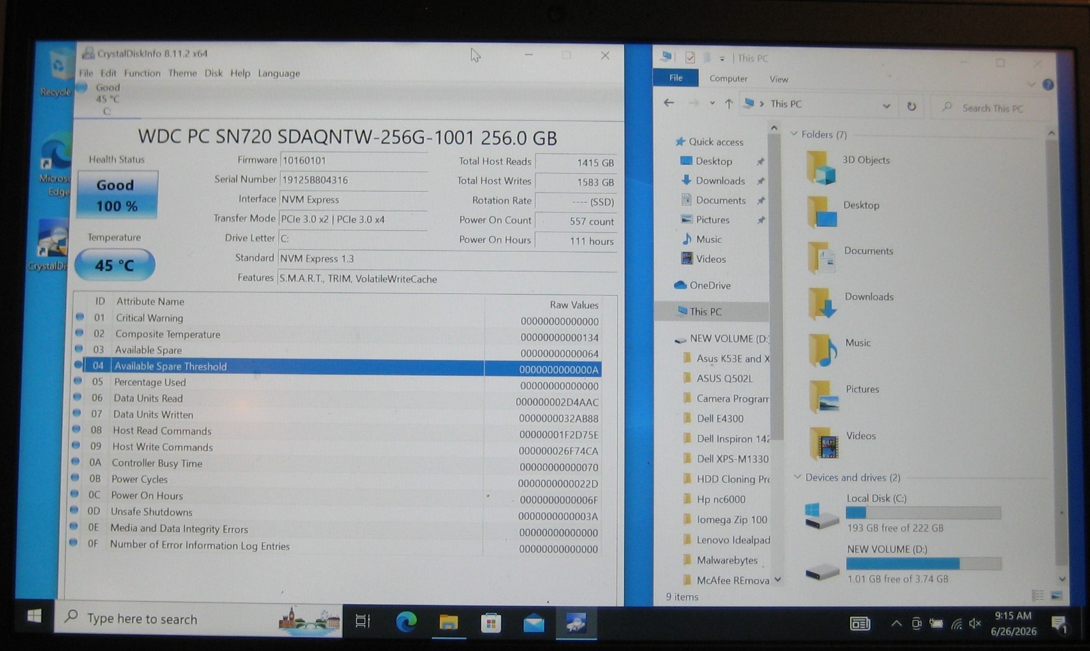This screenshot has height=651, width=1090.
Task: Open the Disk menu in CrystalDiskInfo
Action: pos(214,73)
